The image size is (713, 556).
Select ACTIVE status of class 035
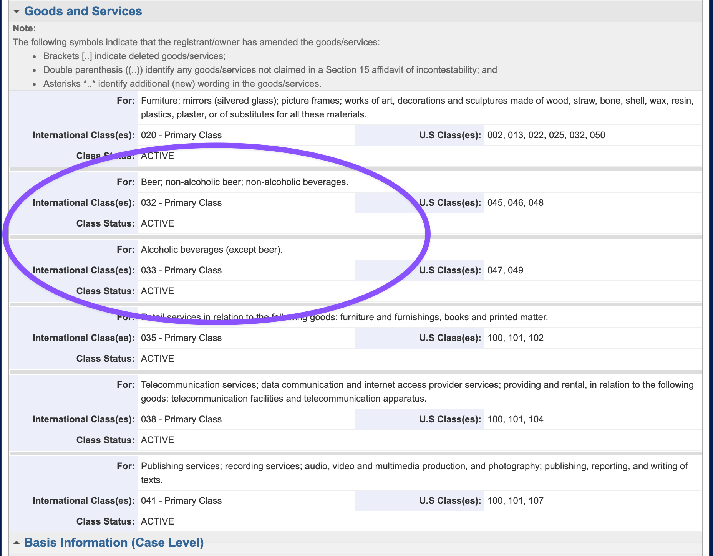point(158,359)
